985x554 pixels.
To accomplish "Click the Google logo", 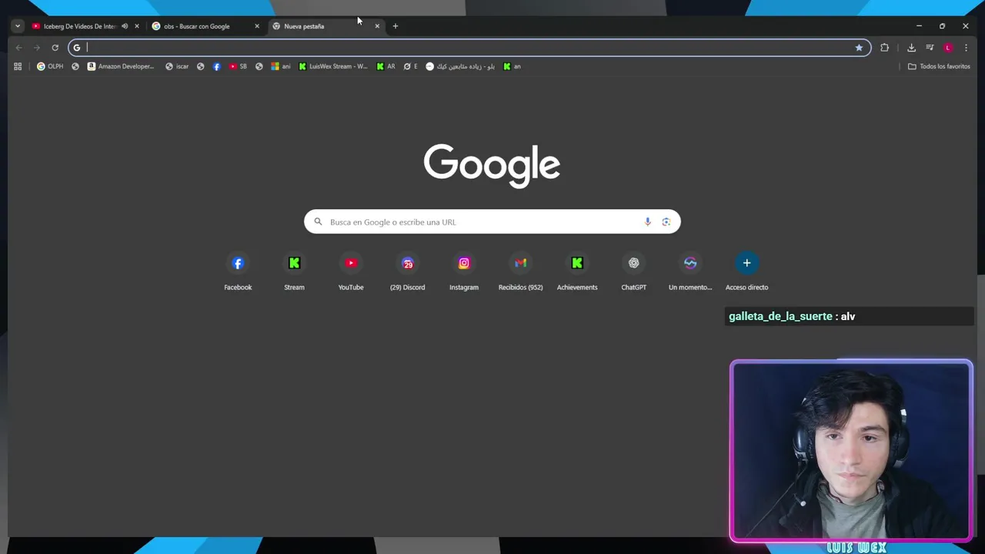I will coord(492,165).
